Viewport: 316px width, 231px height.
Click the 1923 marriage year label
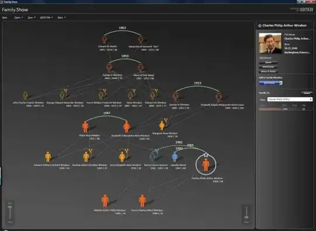pyautogui.click(x=198, y=83)
